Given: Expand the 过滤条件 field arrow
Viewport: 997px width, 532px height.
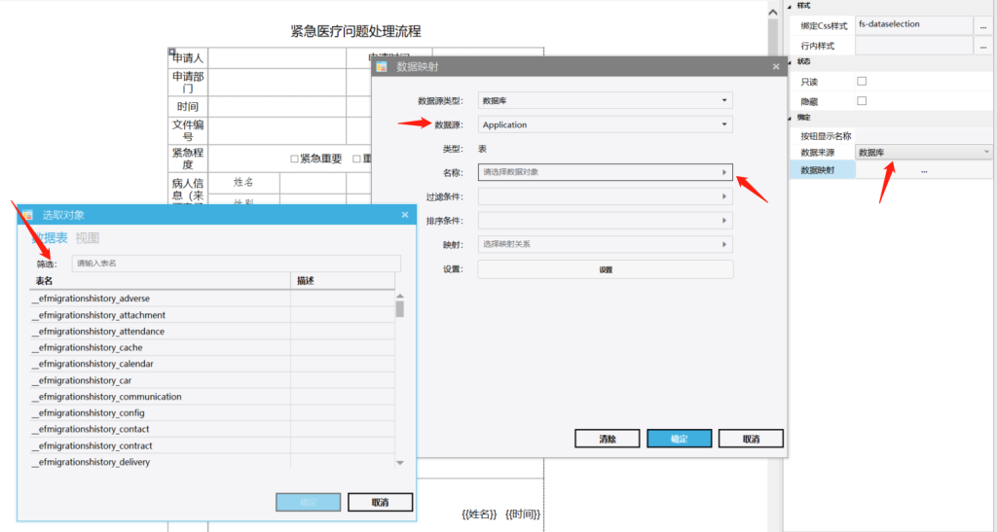Looking at the screenshot, I should pyautogui.click(x=723, y=196).
